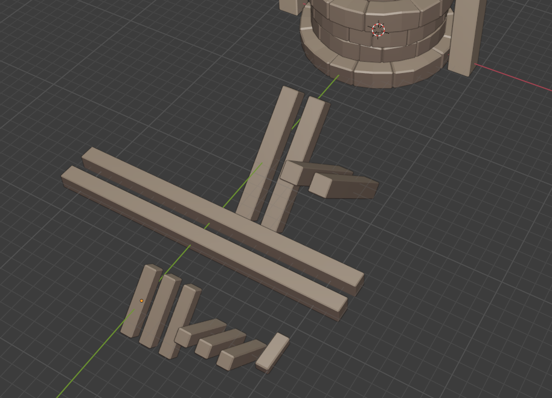The image size is (552, 398).
Task: Click the 3D cursor on the stone well
Action: pyautogui.click(x=379, y=30)
